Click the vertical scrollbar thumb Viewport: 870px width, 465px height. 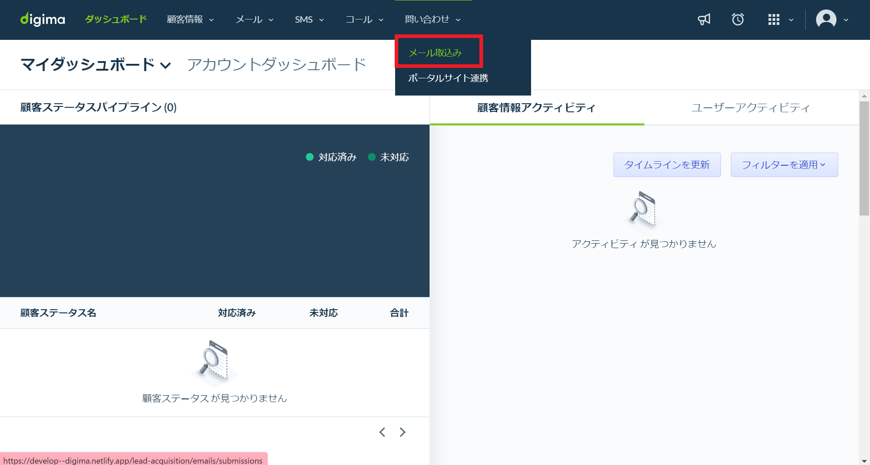(x=864, y=158)
